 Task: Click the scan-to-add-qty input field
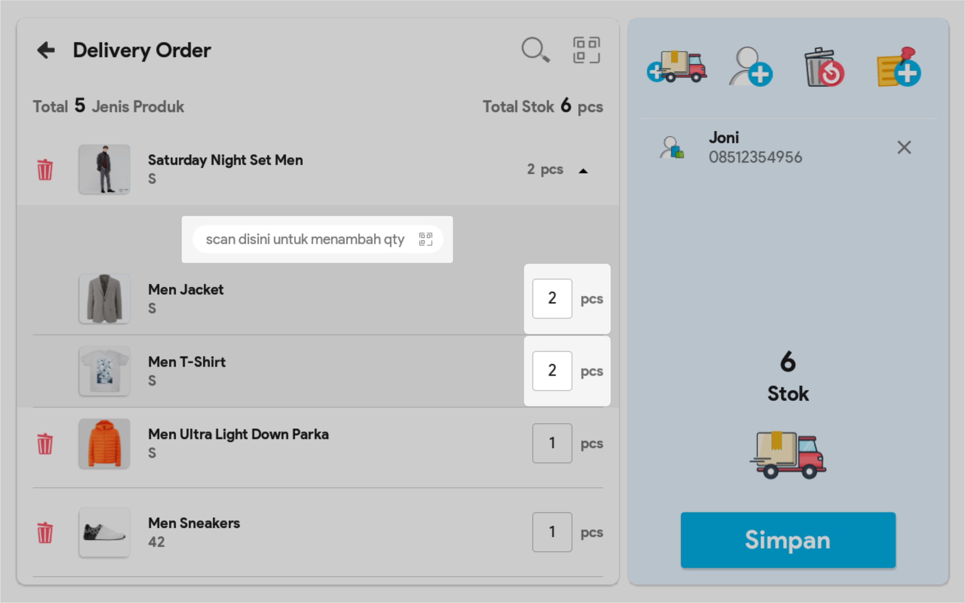pos(305,239)
